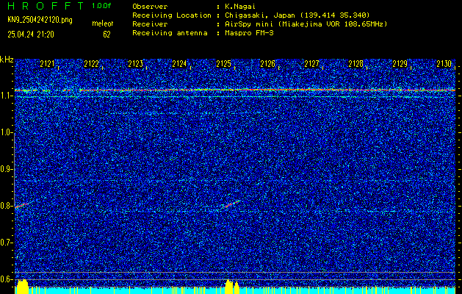Viewport: 462px width, 294px height.
Task: Click the 0.6 frequency axis label
Action: point(6,279)
